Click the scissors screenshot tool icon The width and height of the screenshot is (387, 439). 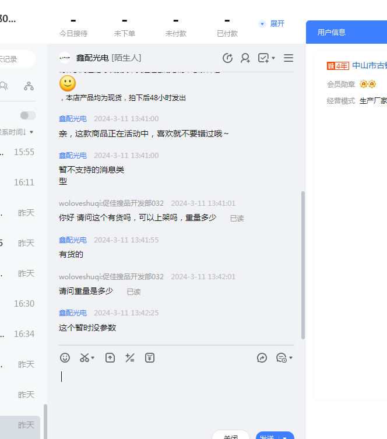click(85, 357)
